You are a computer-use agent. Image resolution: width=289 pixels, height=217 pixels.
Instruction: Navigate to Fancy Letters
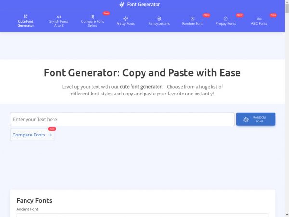pos(159,21)
